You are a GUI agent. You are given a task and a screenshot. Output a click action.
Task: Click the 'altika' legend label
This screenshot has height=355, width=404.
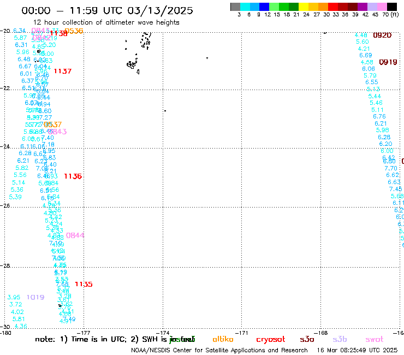click(x=223, y=339)
